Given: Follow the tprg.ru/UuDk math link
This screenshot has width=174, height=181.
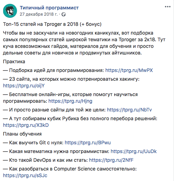Looking at the screenshot, I should pyautogui.click(x=134, y=151).
